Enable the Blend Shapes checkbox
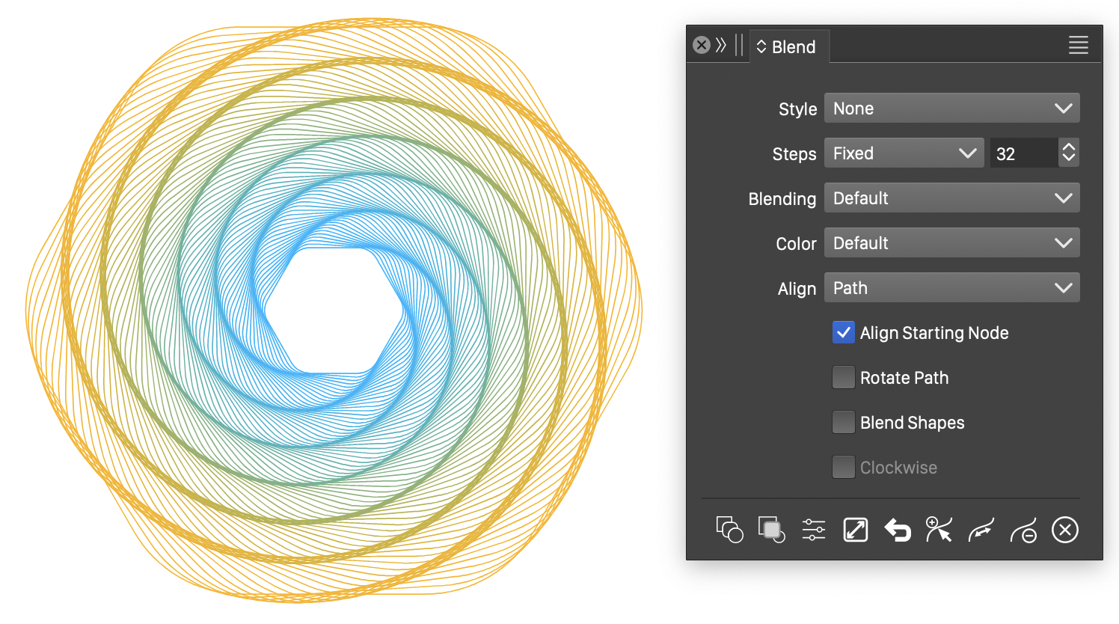Screen dimensions: 1119x624 coord(843,423)
